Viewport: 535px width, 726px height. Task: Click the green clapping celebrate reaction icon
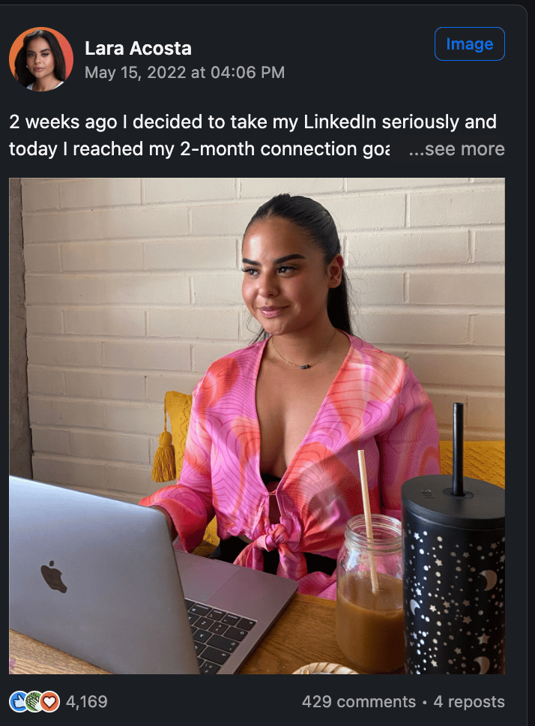(34, 701)
